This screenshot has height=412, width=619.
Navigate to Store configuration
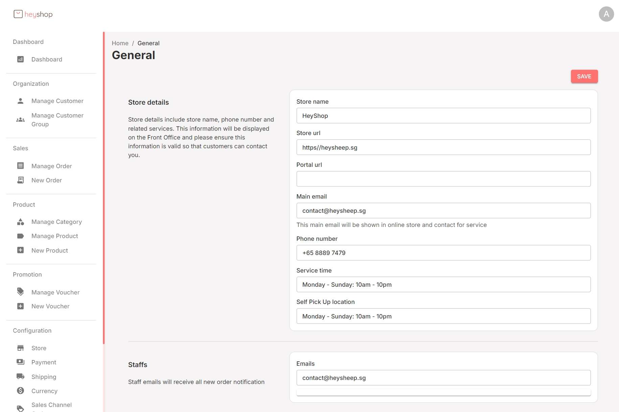point(39,348)
